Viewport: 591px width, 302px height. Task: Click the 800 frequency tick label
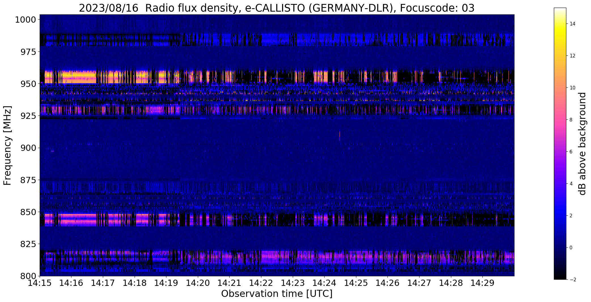[x=28, y=276]
